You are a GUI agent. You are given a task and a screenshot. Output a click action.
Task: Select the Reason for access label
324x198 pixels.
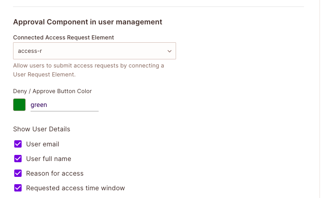[x=55, y=173]
